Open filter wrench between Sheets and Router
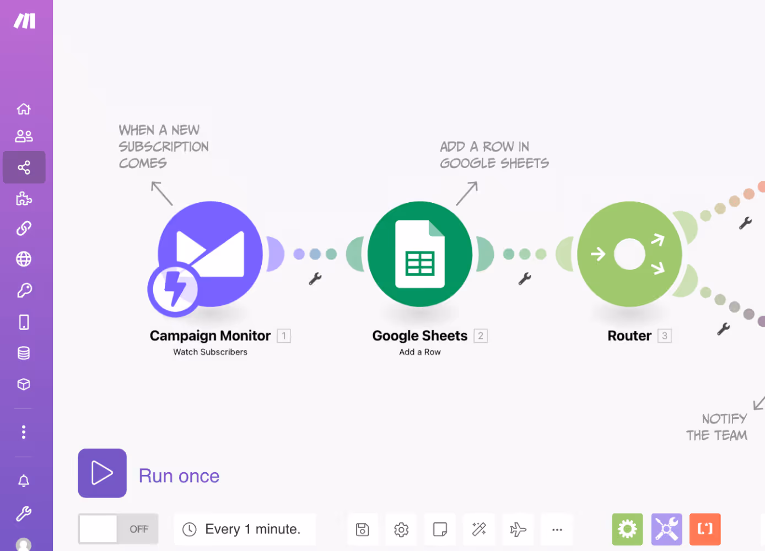 point(525,279)
